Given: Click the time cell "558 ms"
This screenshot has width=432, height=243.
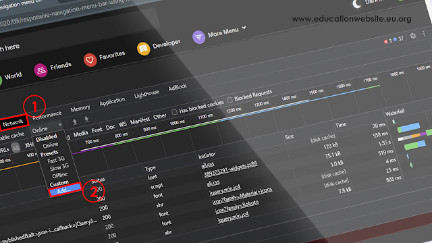Looking at the screenshot, I should pos(380,134).
